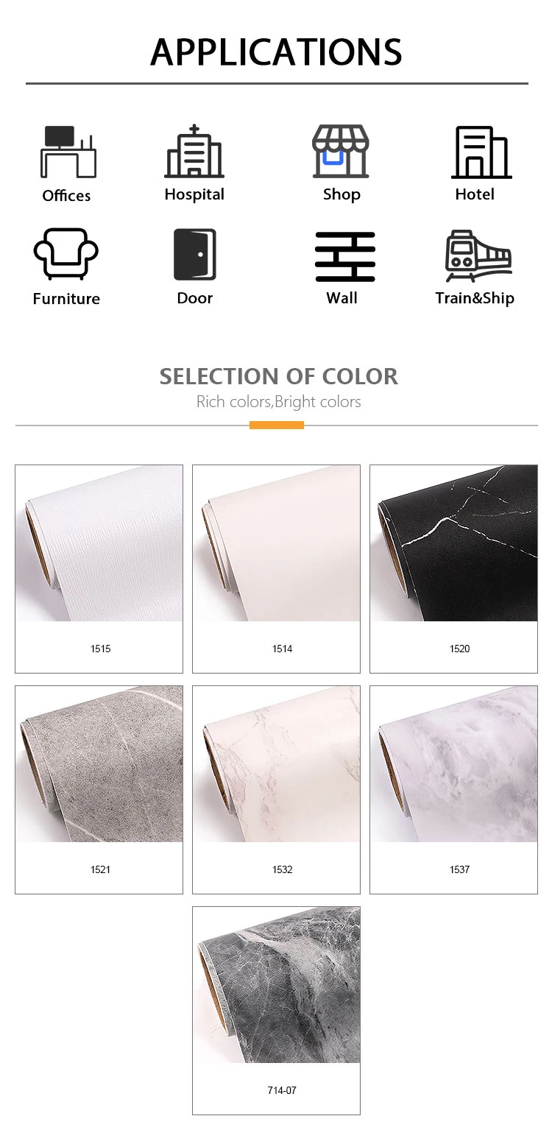Open the dark gray 714-07 thumbnail
Image resolution: width=552 pixels, height=1130 pixels.
(x=277, y=985)
